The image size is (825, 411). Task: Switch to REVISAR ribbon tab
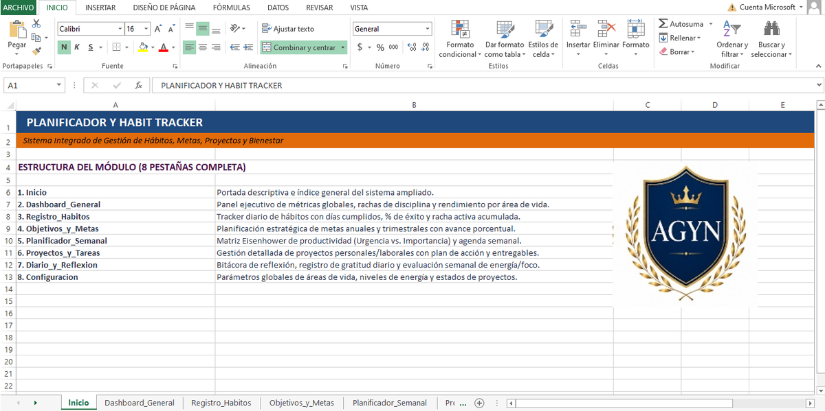319,8
